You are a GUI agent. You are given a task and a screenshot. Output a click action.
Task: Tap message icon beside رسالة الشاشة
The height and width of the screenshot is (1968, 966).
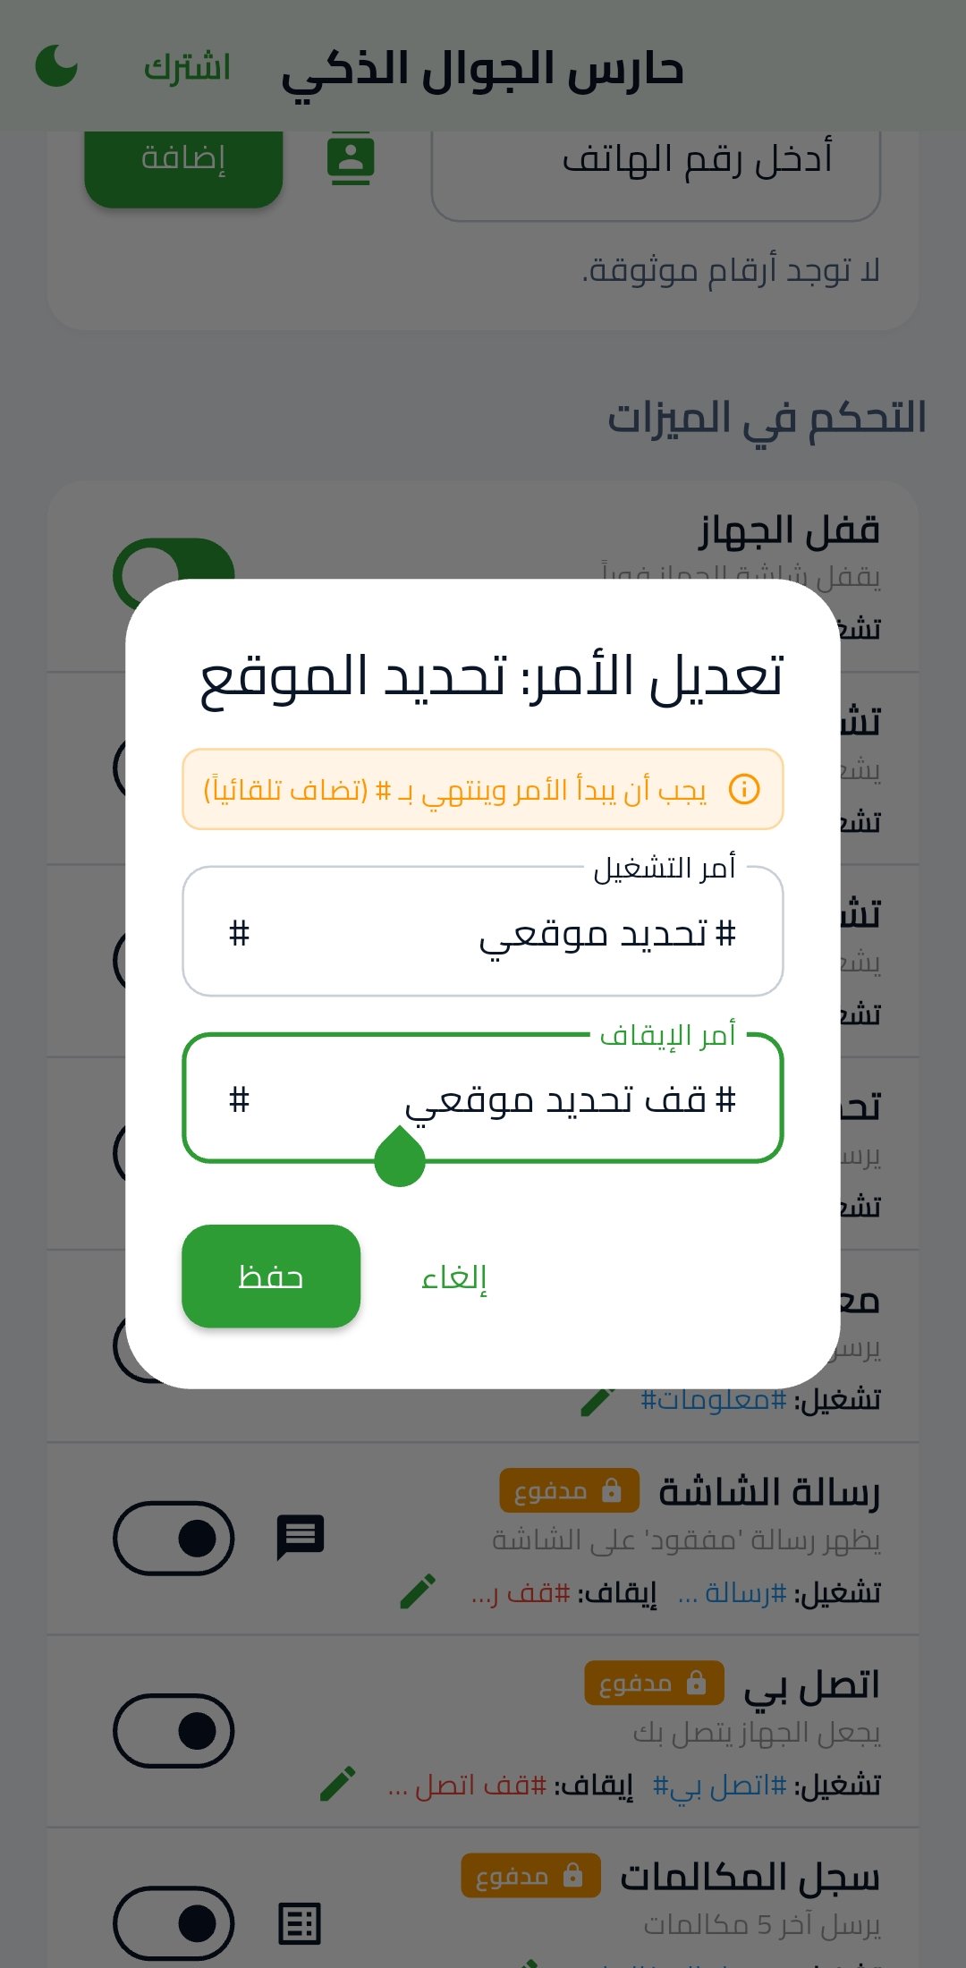(301, 1537)
